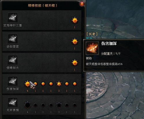
Task: Activate last dark star in 无所畏惧 row
Action: coord(75,105)
